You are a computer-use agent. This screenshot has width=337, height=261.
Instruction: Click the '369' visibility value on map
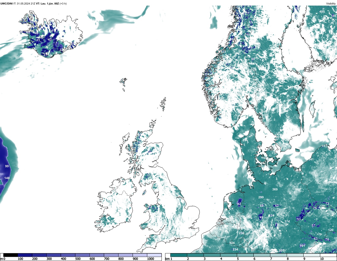point(275,189)
